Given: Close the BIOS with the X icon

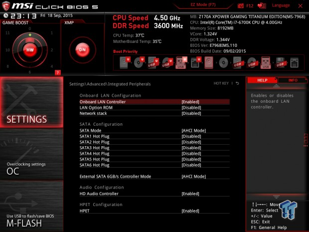Looking at the screenshot, I should [301, 6].
